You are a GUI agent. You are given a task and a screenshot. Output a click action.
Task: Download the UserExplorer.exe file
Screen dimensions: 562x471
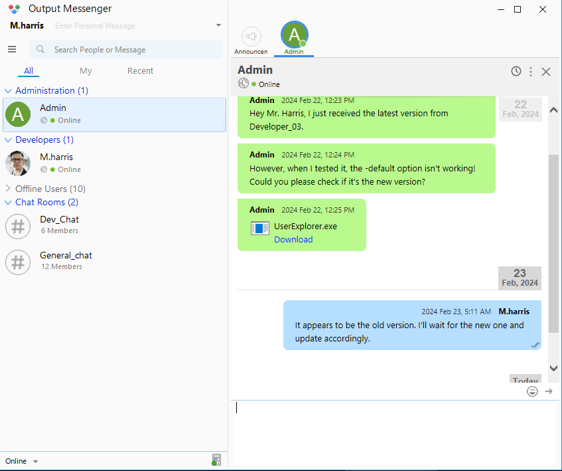tap(293, 240)
